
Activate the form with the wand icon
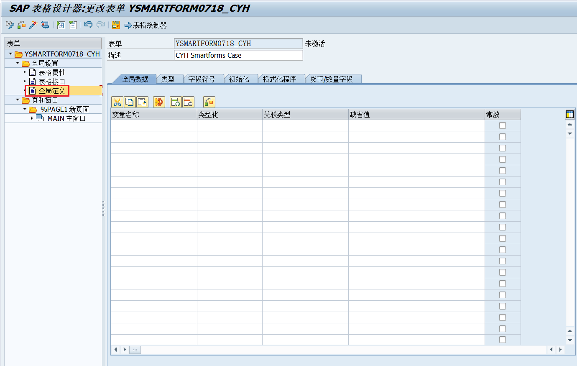[33, 25]
